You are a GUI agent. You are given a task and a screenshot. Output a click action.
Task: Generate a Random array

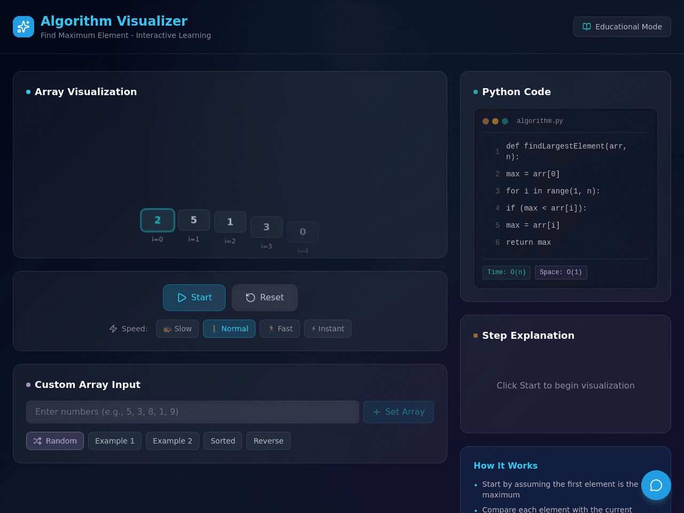click(x=55, y=441)
